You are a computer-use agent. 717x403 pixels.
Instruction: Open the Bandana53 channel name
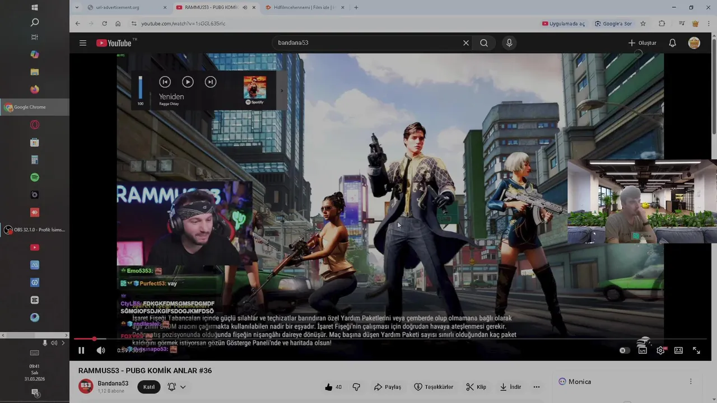tap(113, 383)
